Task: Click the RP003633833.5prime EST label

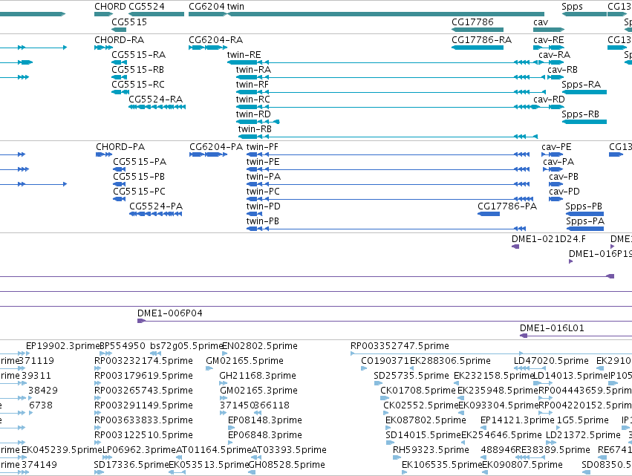Action: point(143,420)
